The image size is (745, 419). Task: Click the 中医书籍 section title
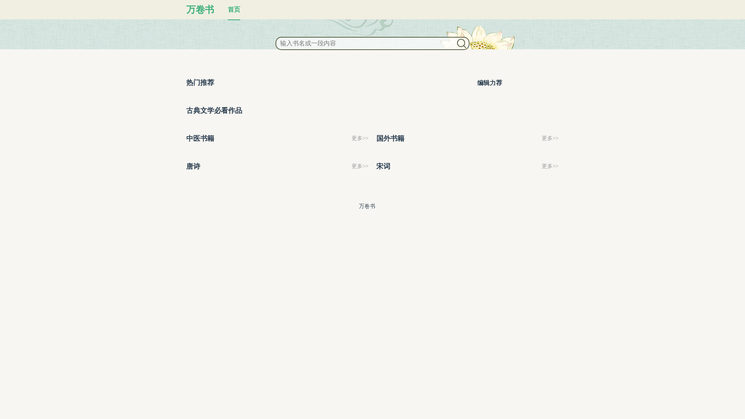(200, 139)
